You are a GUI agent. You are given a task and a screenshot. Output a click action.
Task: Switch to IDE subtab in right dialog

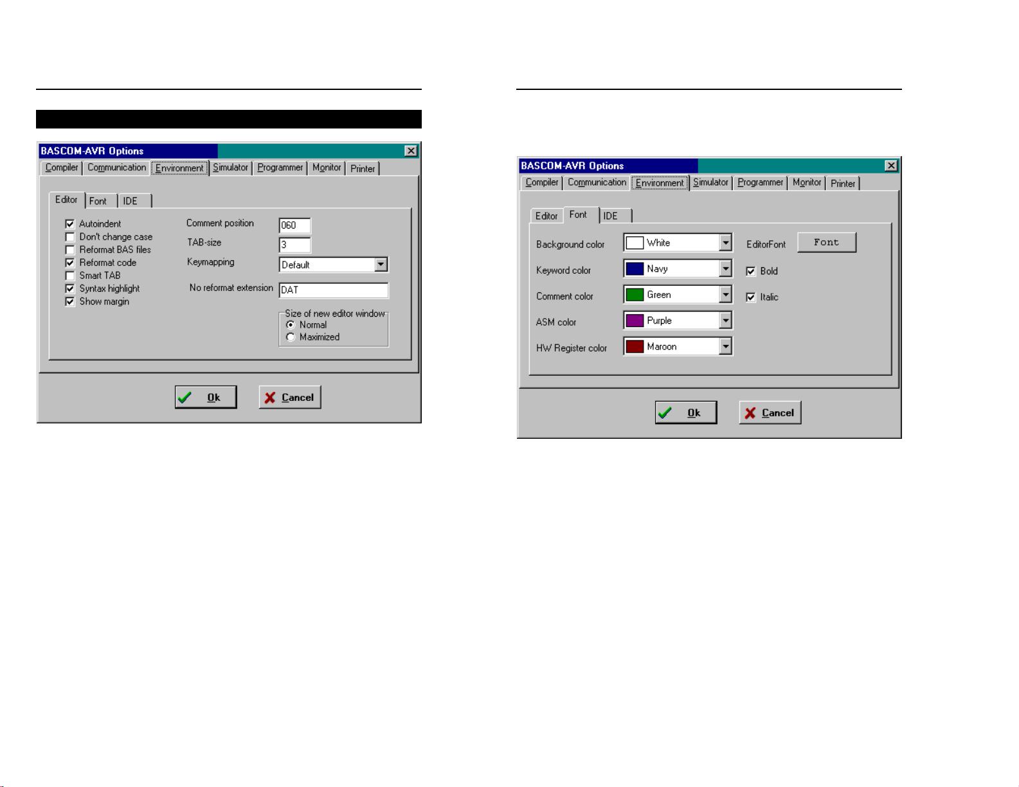[x=615, y=216]
